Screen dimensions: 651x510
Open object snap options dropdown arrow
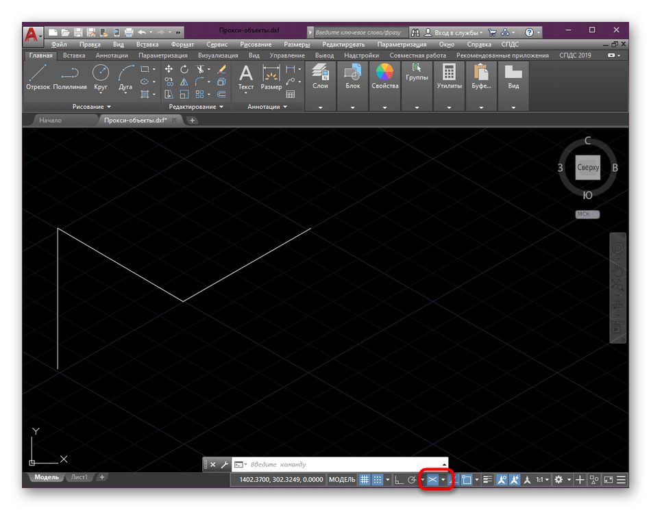tap(477, 480)
